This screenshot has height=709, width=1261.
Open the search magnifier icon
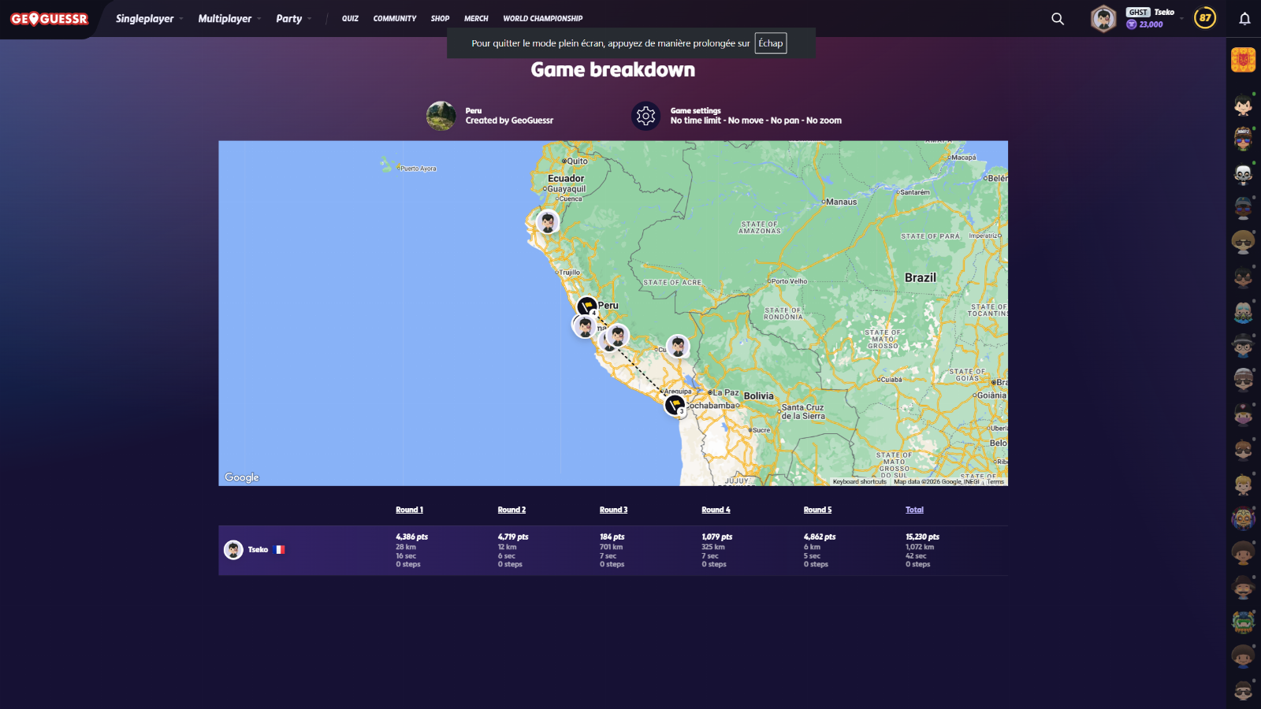pos(1058,19)
